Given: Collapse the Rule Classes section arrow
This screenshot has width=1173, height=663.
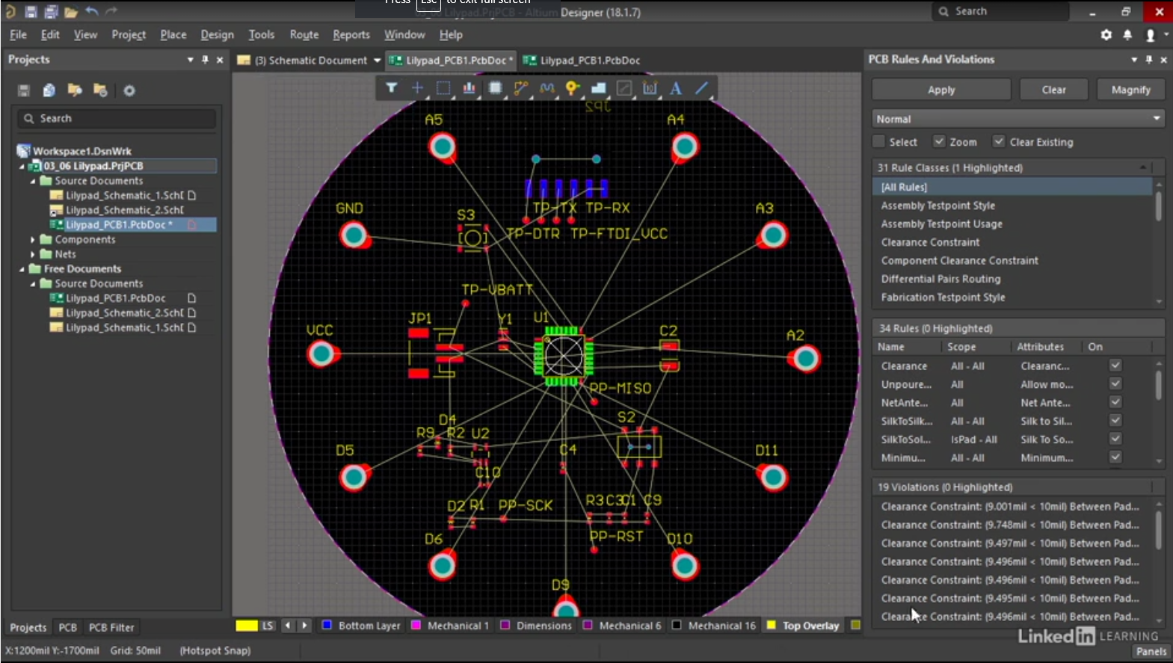Looking at the screenshot, I should [x=1143, y=167].
